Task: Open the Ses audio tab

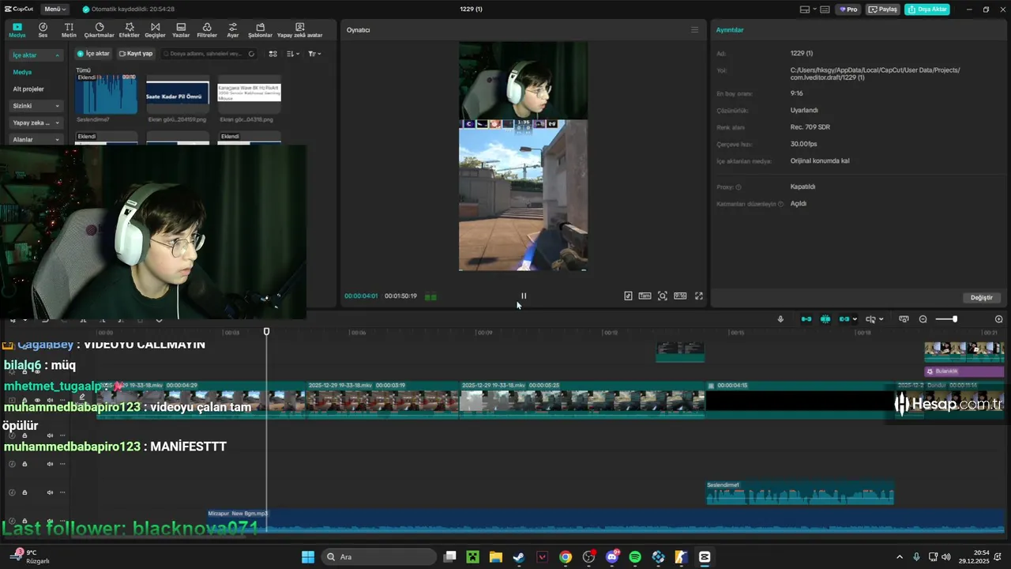Action: click(x=43, y=30)
